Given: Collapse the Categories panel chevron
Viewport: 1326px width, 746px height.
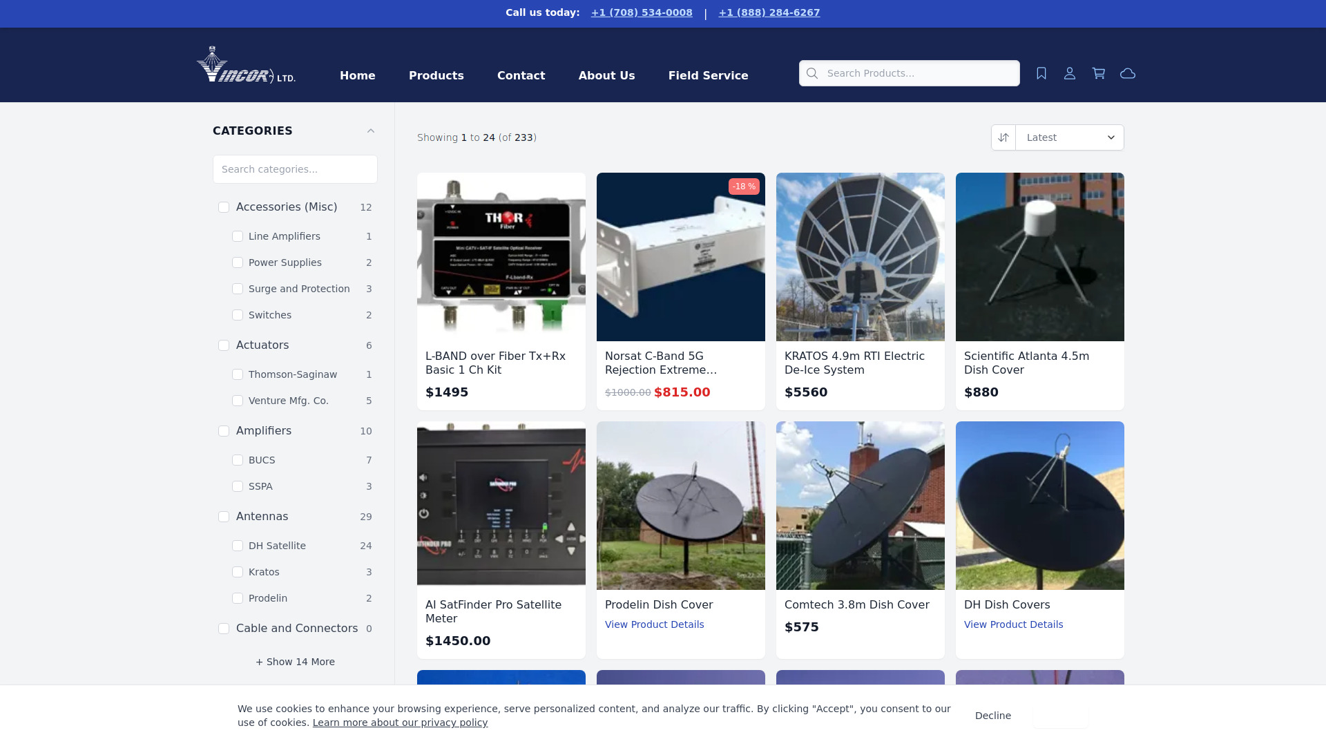Looking at the screenshot, I should pos(371,131).
